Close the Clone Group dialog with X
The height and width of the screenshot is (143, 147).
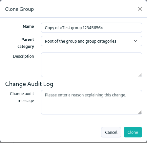click(140, 9)
